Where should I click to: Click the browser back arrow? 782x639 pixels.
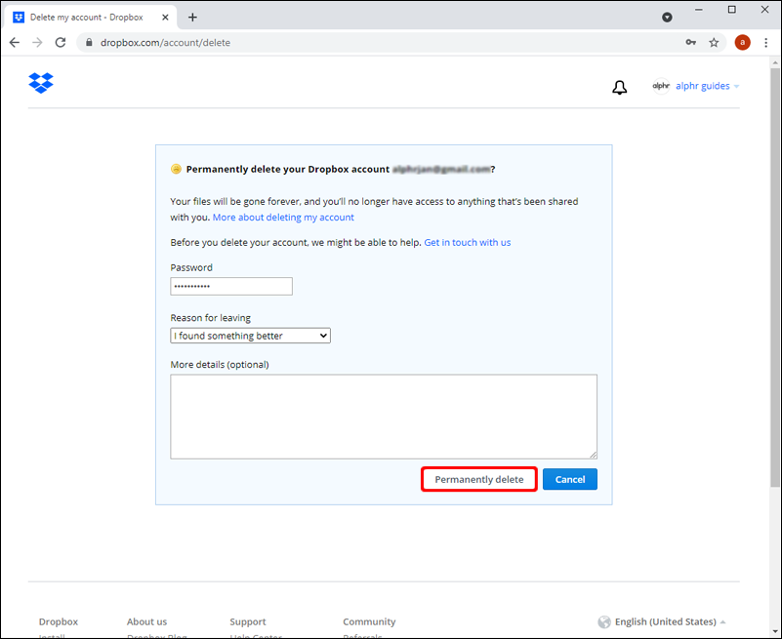(x=15, y=43)
